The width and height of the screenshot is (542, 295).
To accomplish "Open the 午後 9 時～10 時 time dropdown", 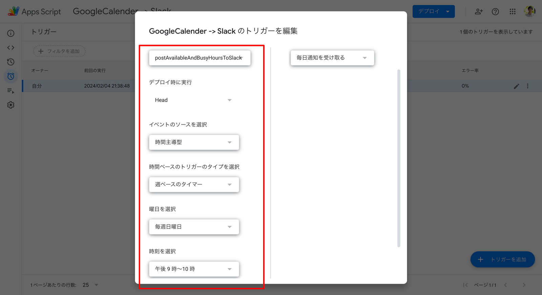I will point(194,269).
